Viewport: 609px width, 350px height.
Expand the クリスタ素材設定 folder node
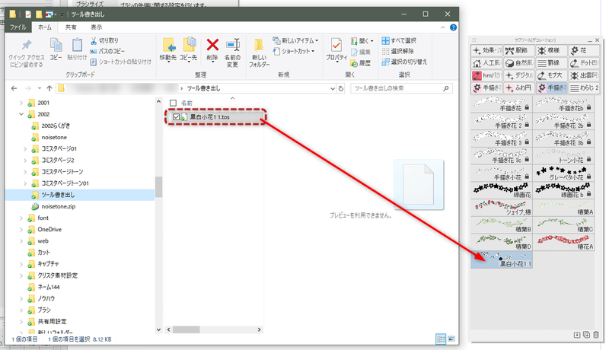(x=21, y=275)
